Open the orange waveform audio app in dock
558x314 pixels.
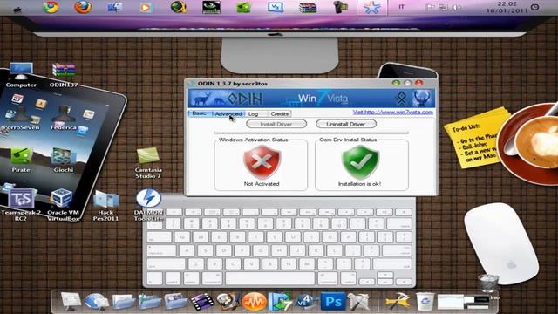tap(254, 301)
